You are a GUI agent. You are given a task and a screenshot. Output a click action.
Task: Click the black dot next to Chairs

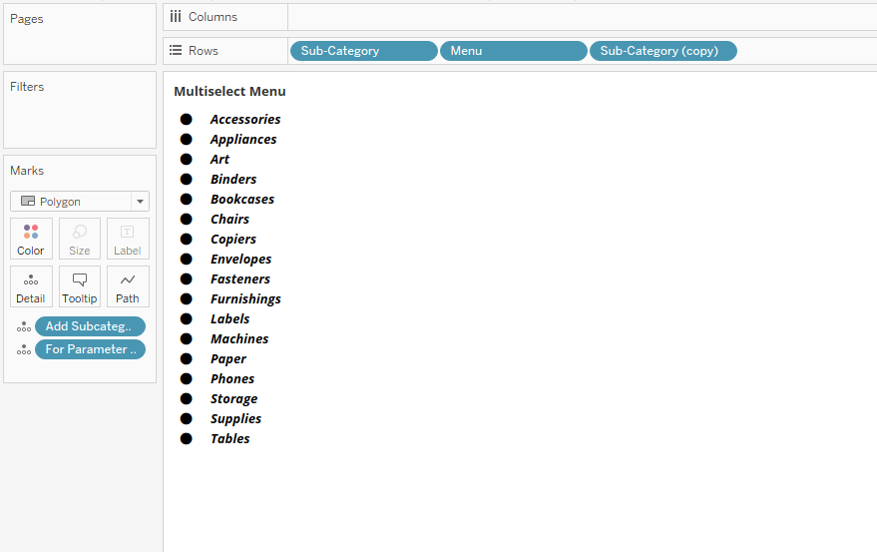pyautogui.click(x=187, y=220)
